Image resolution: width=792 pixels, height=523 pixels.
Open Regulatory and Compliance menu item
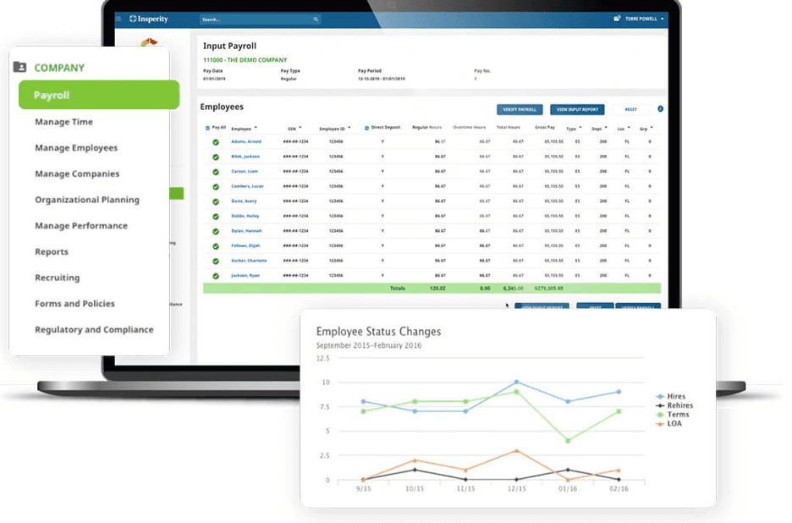coord(94,330)
